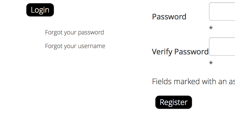235x123 pixels.
Task: Click the asterisk below the Password field
Action: (211, 28)
